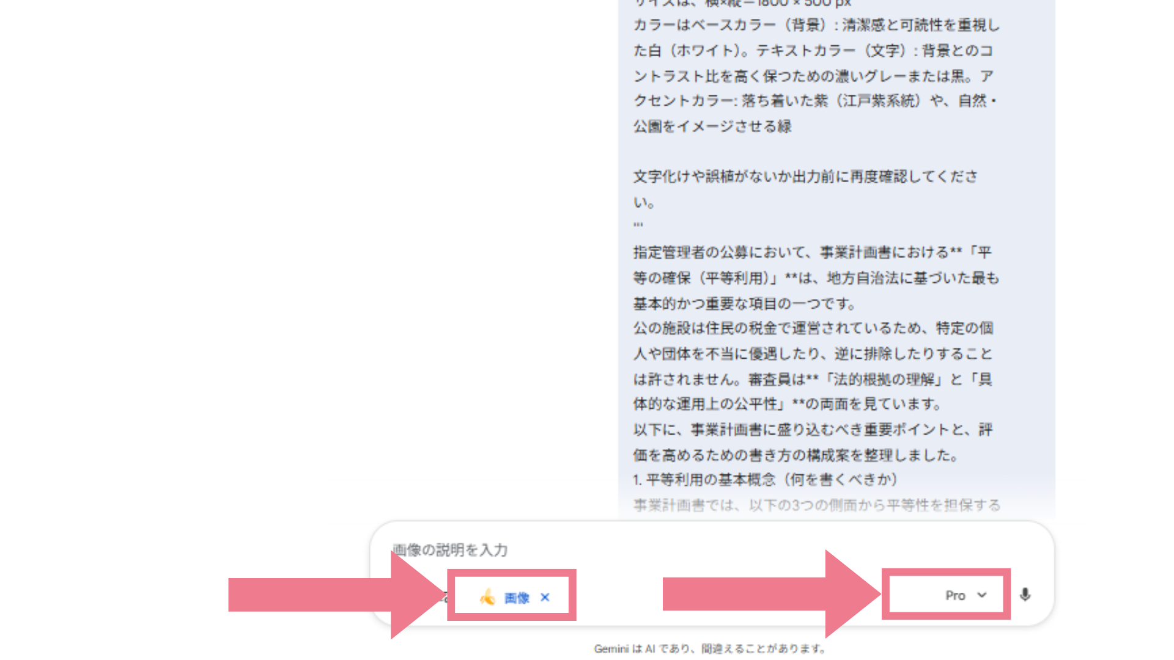Screen dimensions: 1174x660
Task: Click the banana icon in the image chip
Action: point(487,596)
